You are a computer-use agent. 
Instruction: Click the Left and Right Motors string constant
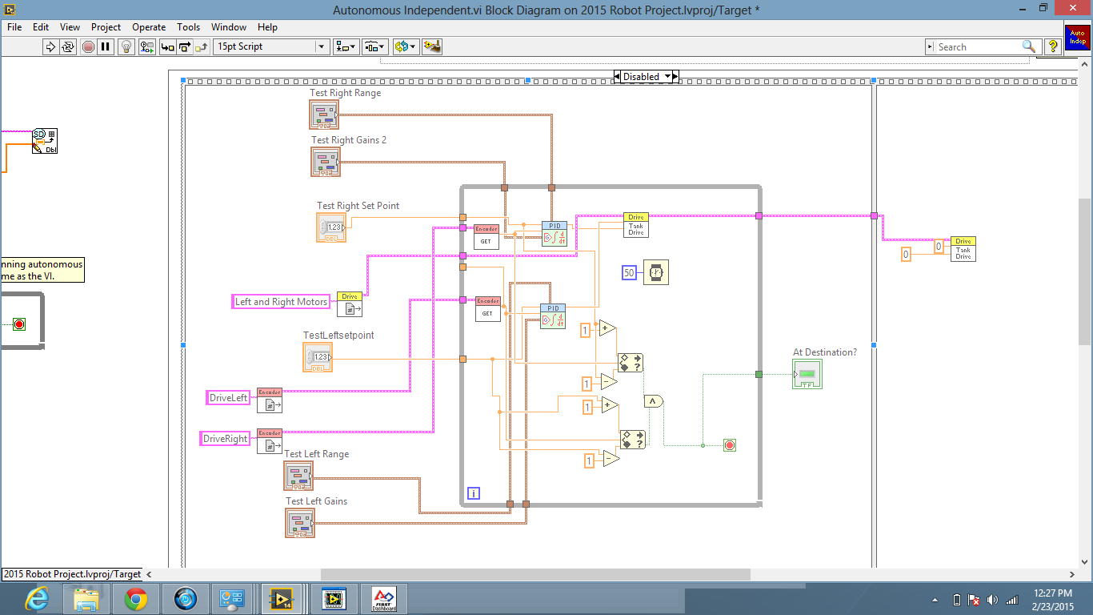[281, 302]
